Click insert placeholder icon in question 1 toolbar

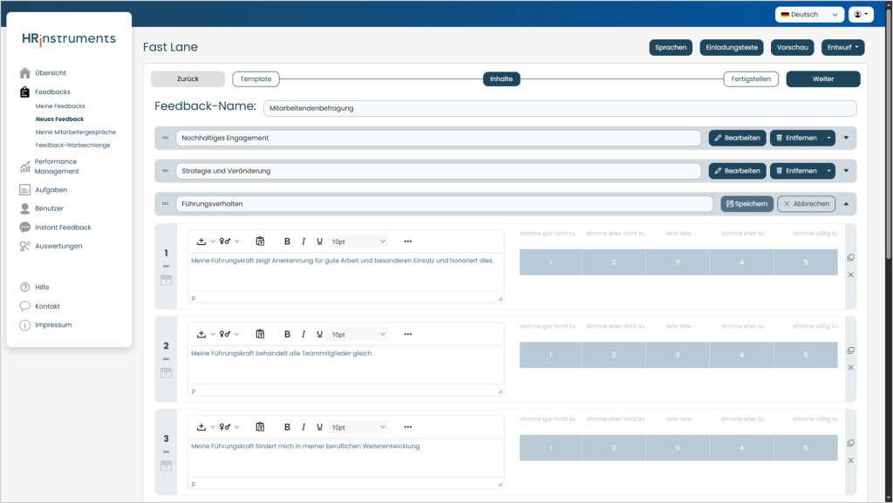[201, 241]
